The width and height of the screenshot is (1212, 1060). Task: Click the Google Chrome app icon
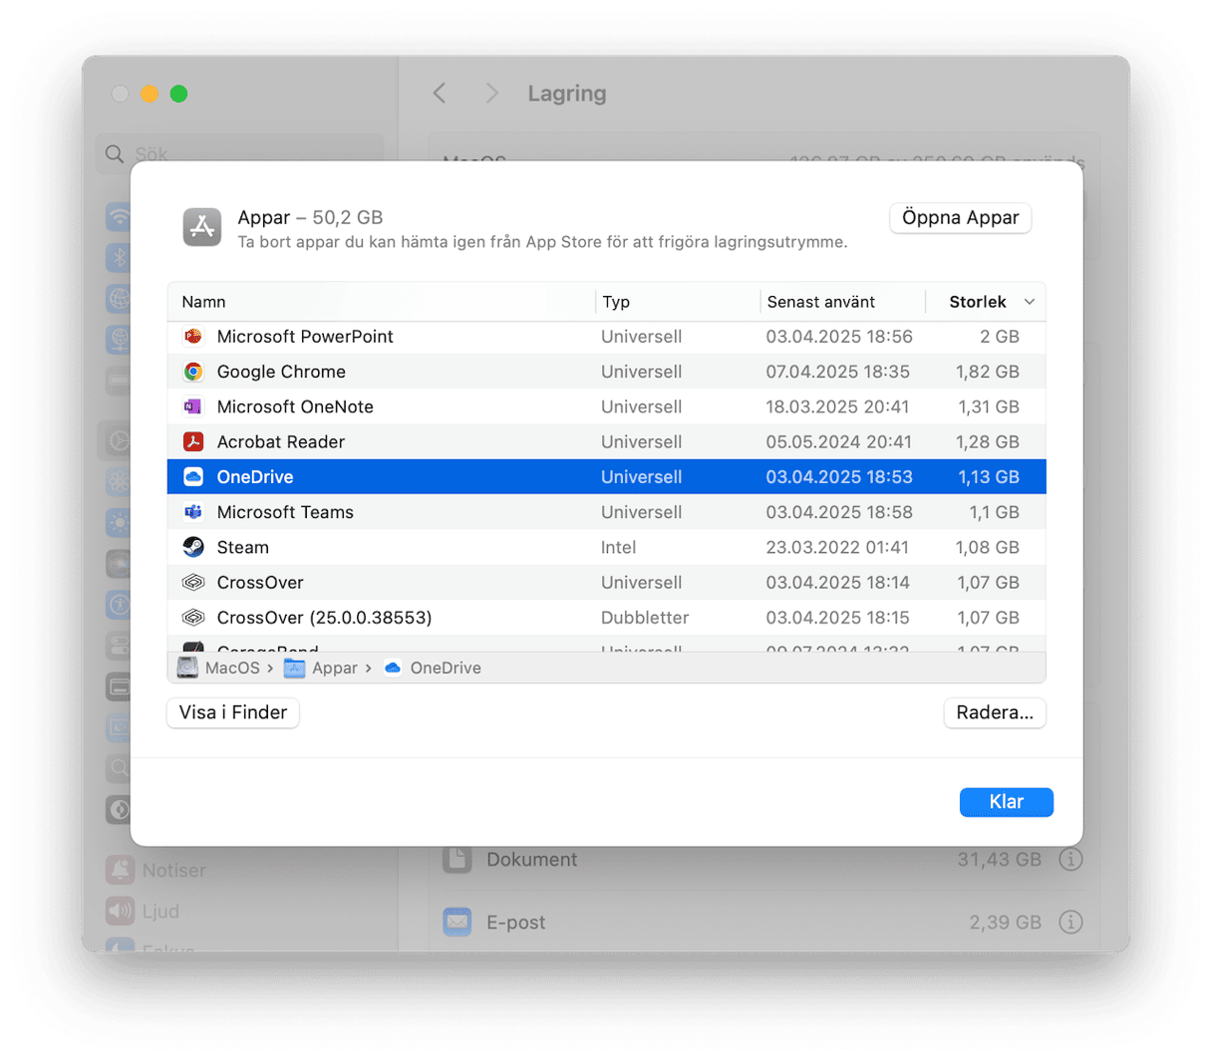coord(193,372)
